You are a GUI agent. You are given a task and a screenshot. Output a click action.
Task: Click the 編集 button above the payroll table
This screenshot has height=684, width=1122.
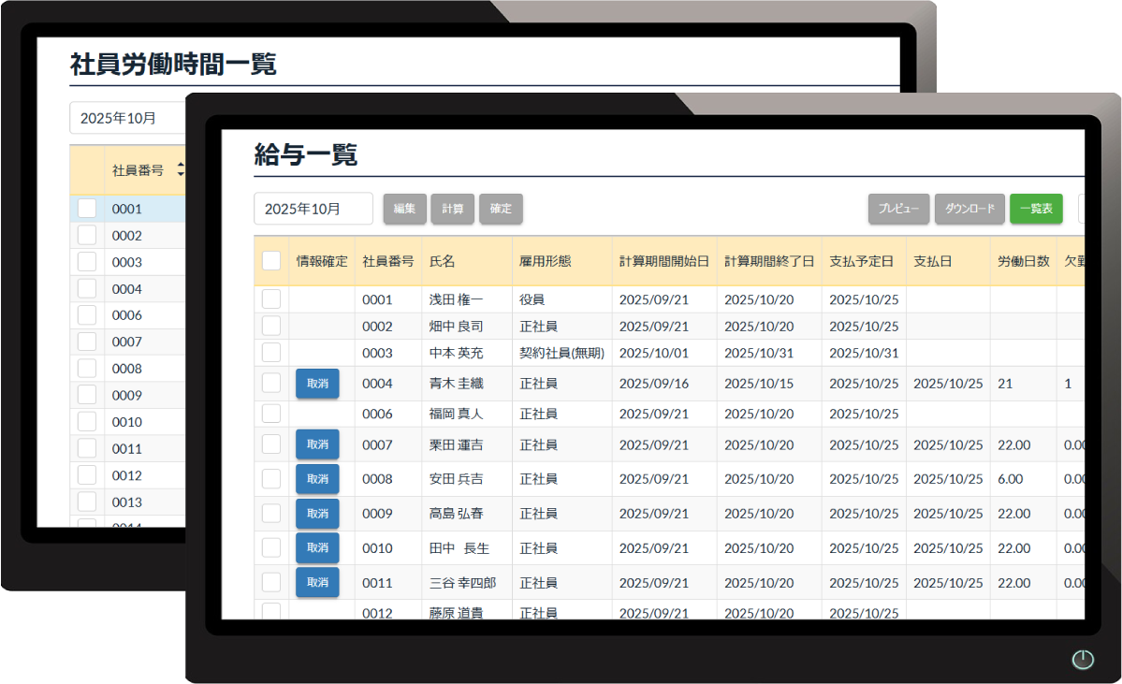404,209
